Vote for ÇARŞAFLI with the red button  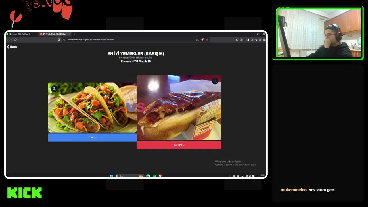[x=179, y=145]
